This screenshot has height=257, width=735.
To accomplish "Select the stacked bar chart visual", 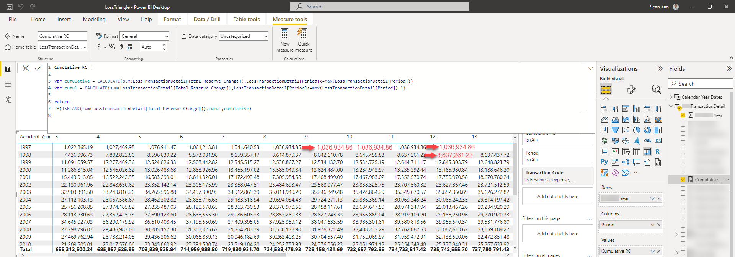I will [x=604, y=109].
